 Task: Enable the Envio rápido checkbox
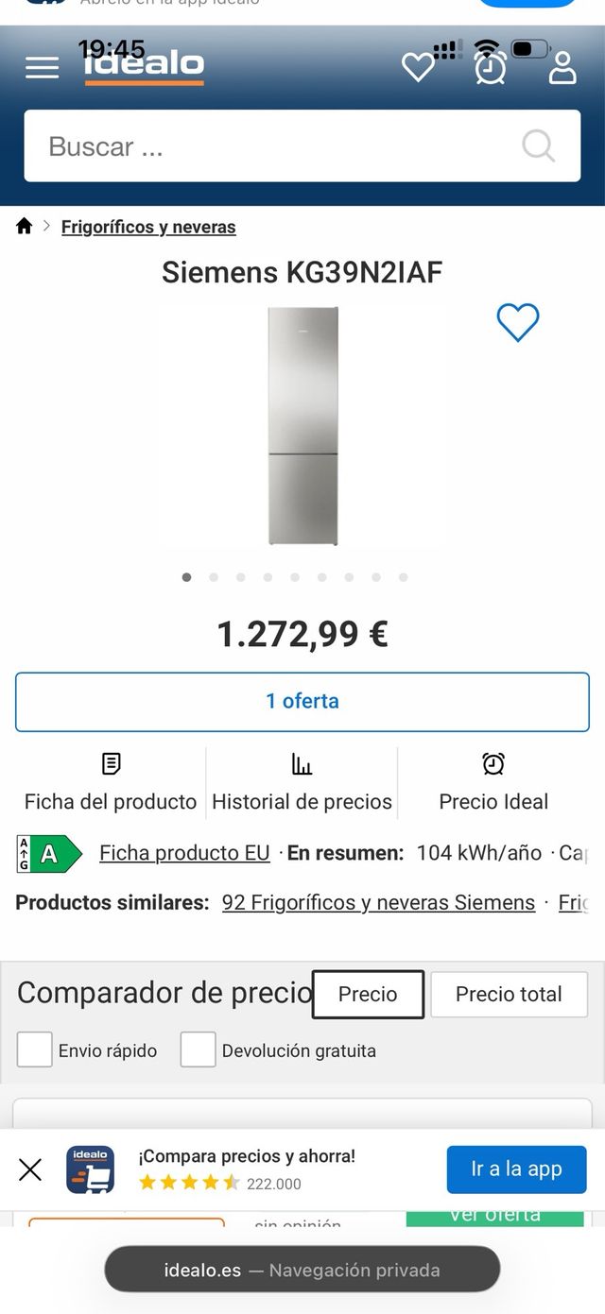(x=35, y=1049)
